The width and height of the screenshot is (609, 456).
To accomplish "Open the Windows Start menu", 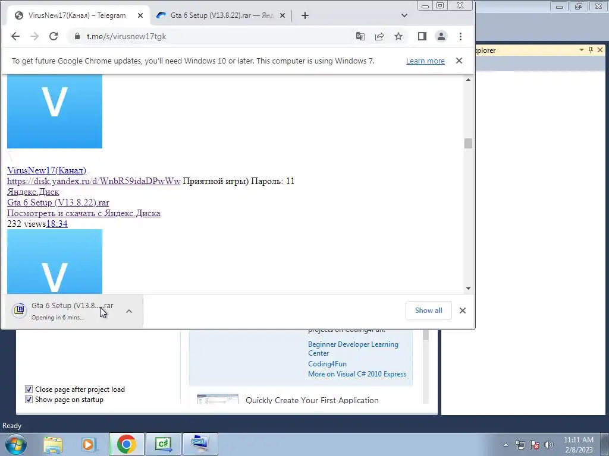I will (15, 444).
